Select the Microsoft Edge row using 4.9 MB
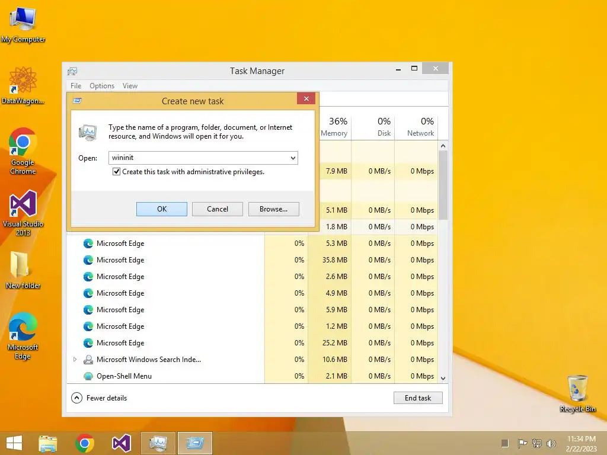This screenshot has width=607, height=455. 252,293
